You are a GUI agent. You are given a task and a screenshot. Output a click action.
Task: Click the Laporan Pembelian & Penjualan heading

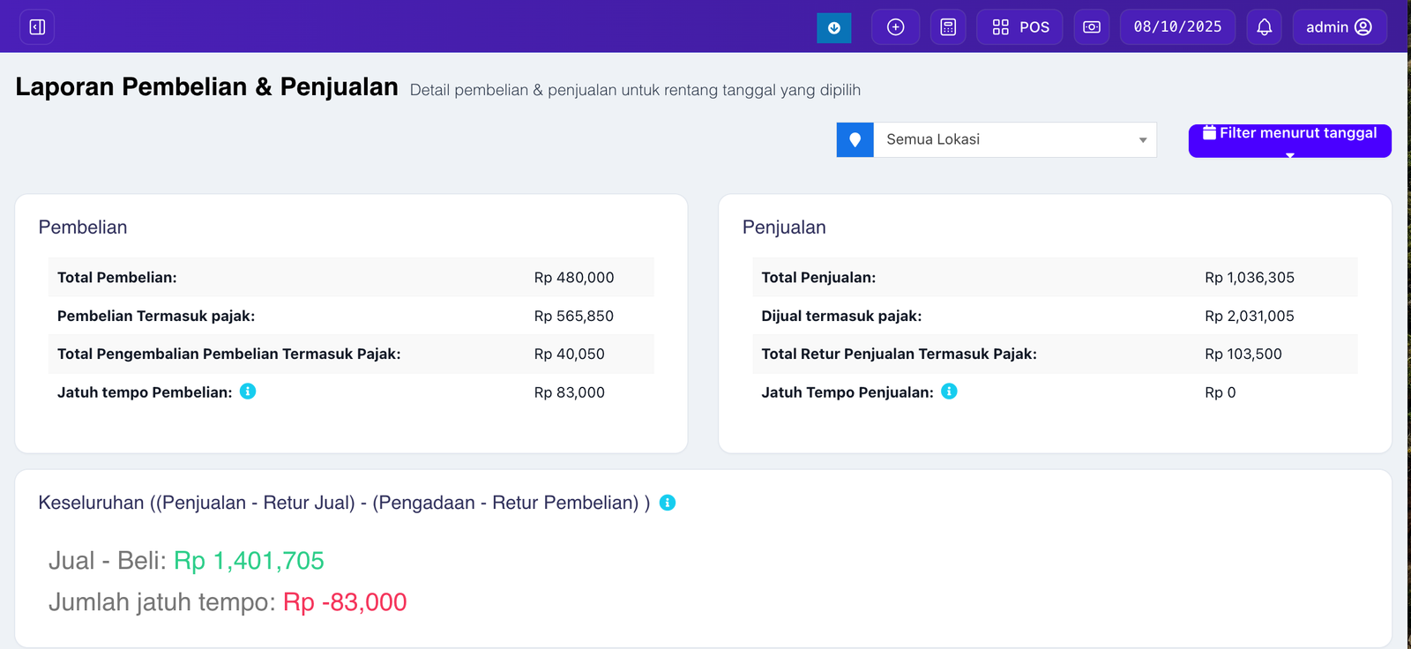pos(206,87)
